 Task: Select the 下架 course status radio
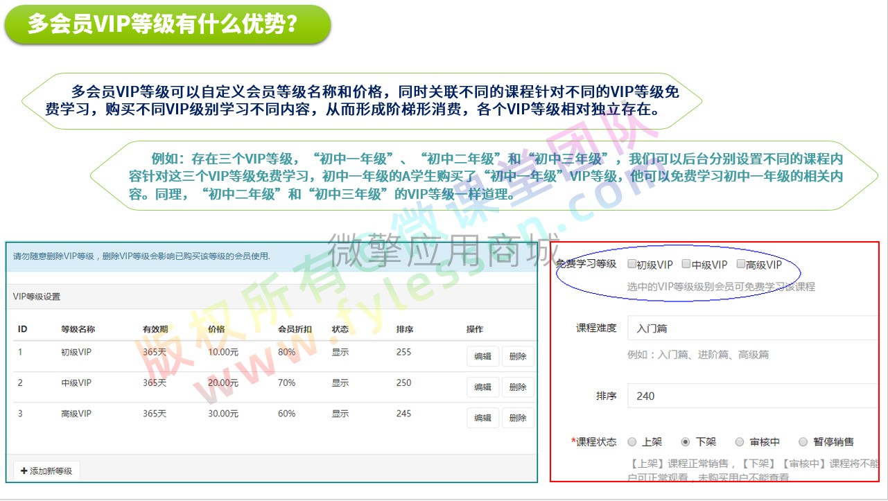(x=686, y=442)
